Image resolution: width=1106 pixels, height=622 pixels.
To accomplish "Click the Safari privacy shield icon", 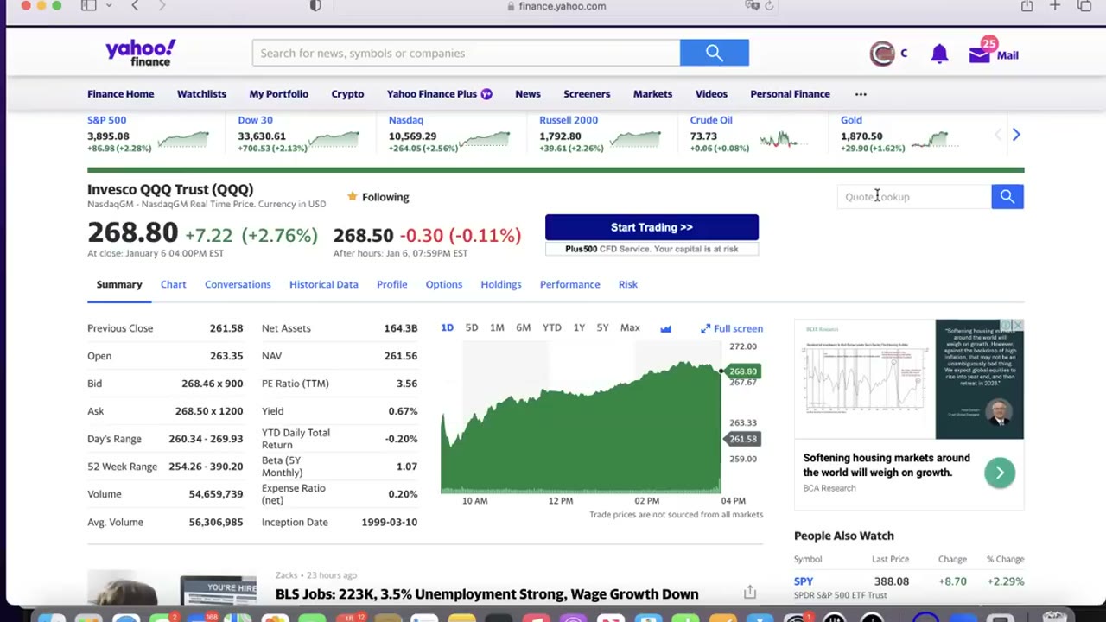I will [315, 6].
